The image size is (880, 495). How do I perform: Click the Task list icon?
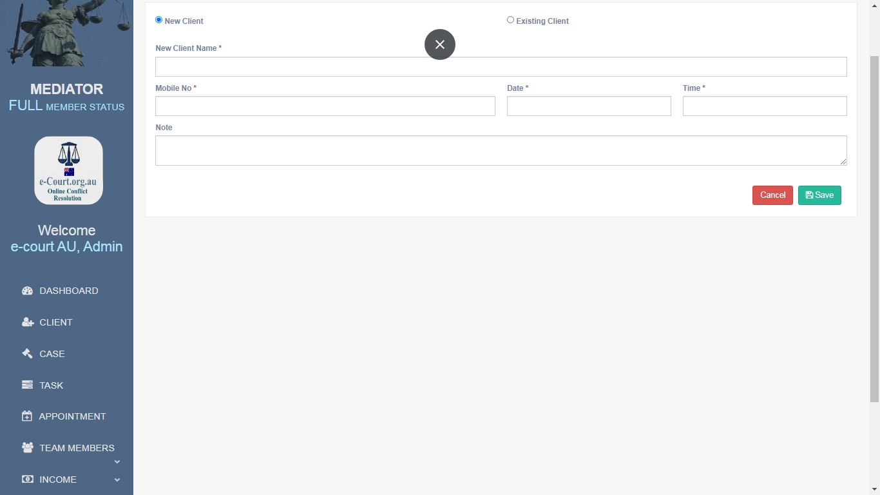click(x=27, y=385)
